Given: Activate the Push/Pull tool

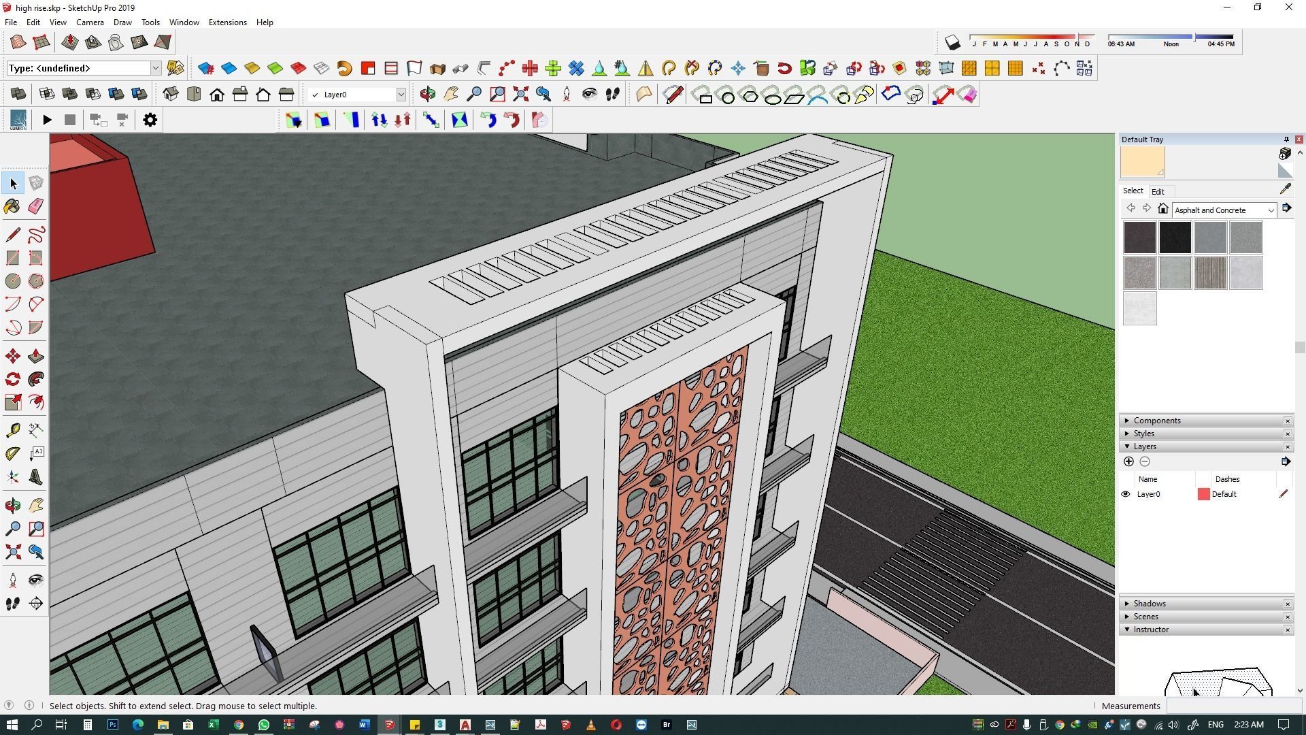Looking at the screenshot, I should click(x=36, y=356).
